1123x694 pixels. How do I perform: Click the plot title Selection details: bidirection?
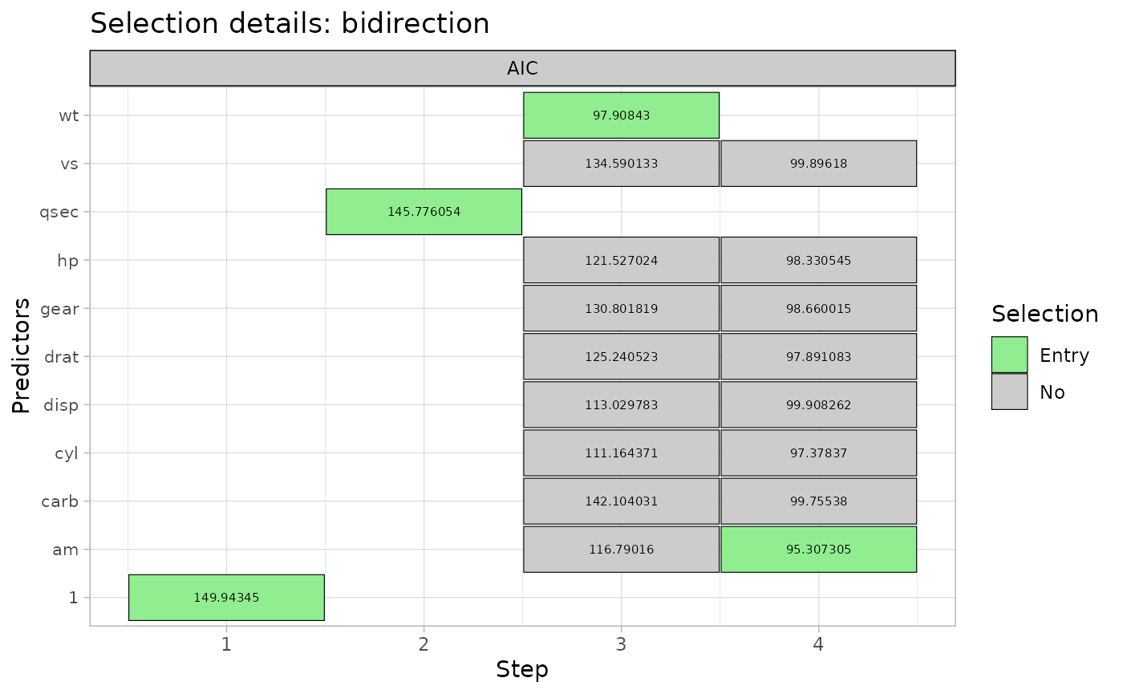point(290,24)
